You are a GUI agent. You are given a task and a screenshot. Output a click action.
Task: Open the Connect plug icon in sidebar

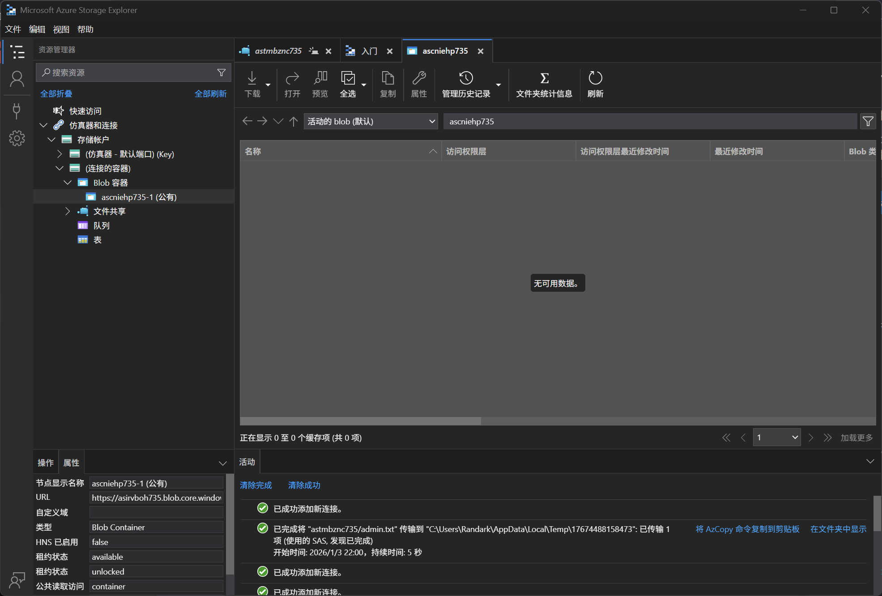tap(17, 111)
